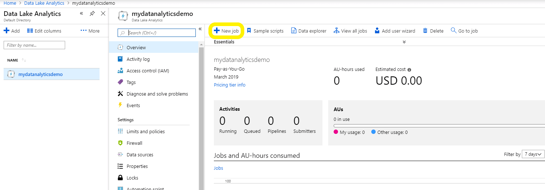The width and height of the screenshot is (545, 190).
Task: Open Data explorer from the toolbar
Action: click(x=309, y=31)
